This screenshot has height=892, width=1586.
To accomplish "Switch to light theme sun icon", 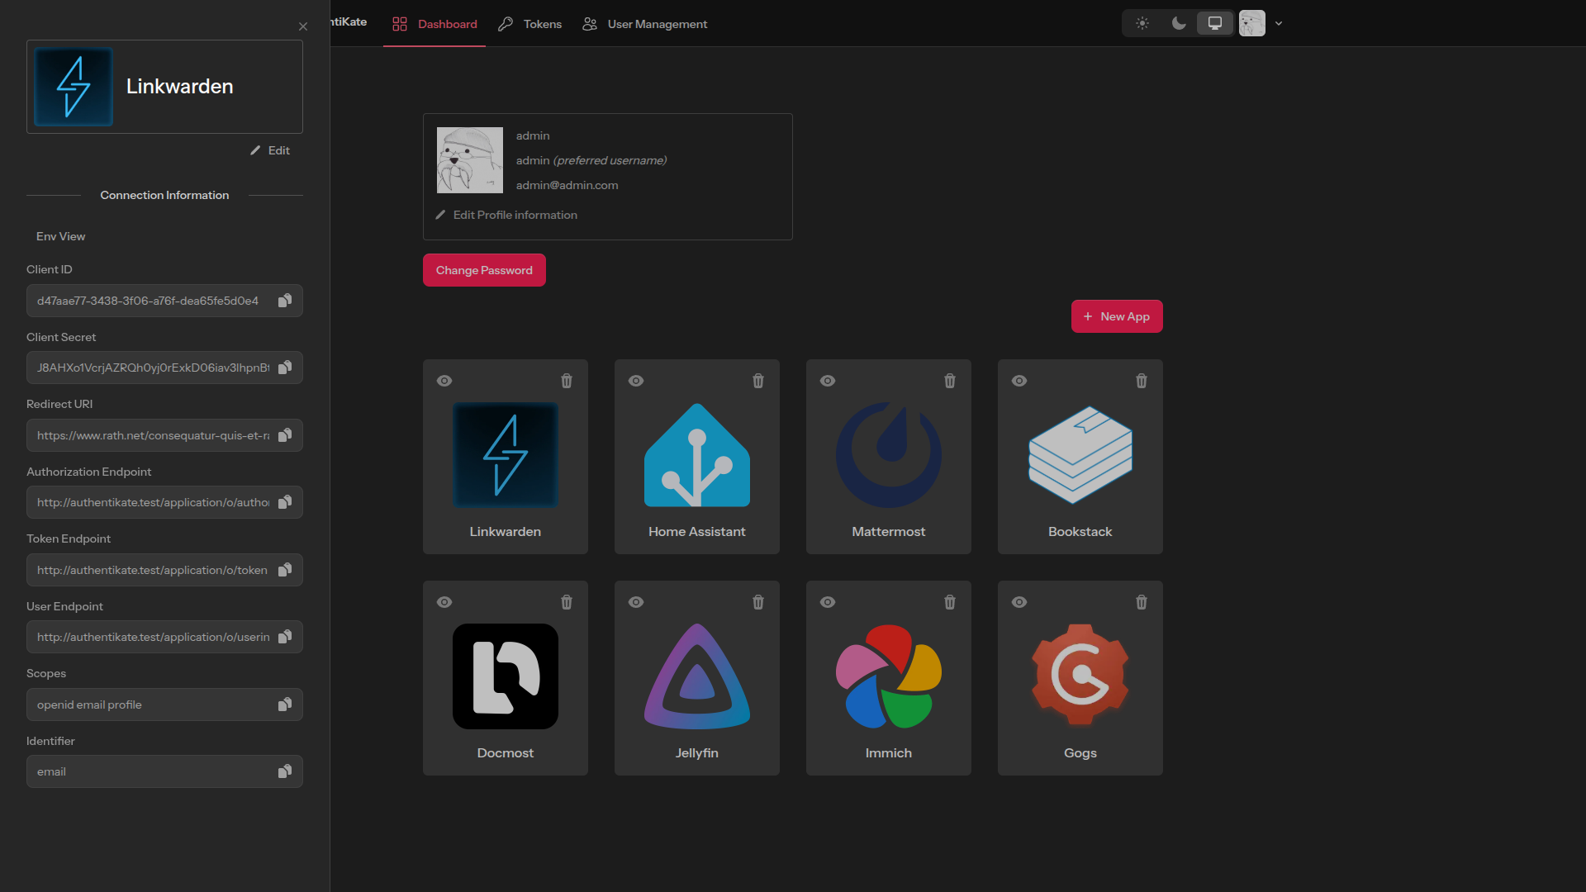I will [x=1142, y=23].
